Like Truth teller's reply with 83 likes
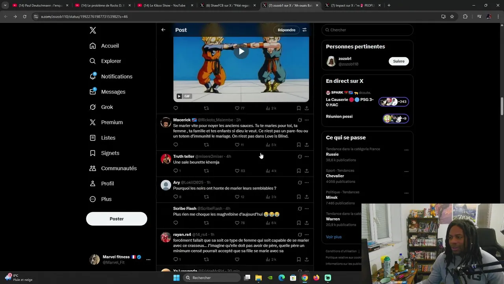 point(237,171)
